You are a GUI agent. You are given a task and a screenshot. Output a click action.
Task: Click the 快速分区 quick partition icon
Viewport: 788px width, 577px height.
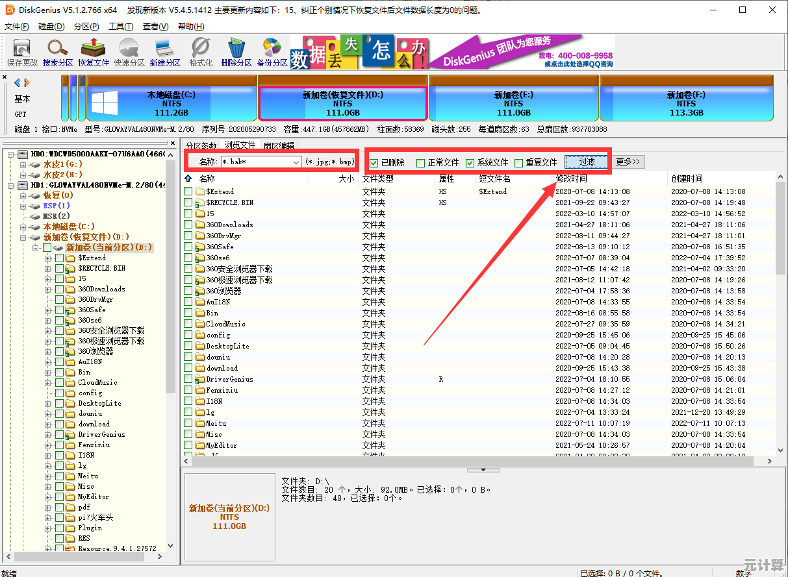129,52
